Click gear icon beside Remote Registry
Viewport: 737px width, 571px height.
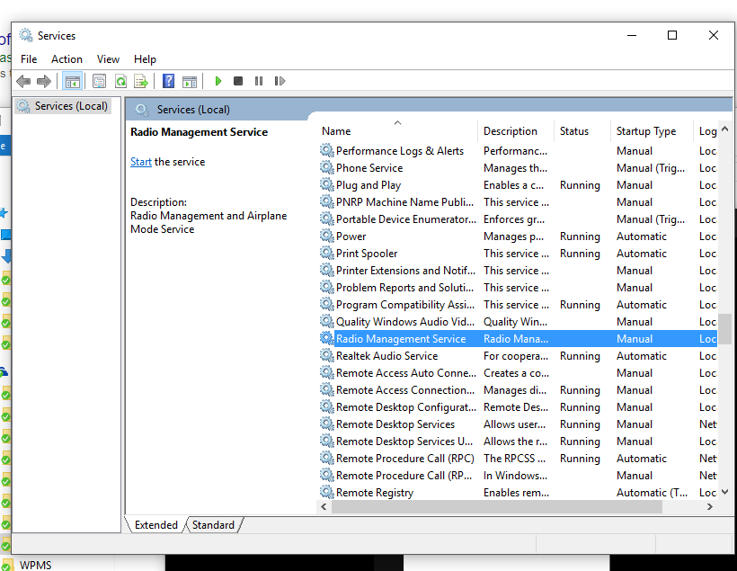[326, 493]
